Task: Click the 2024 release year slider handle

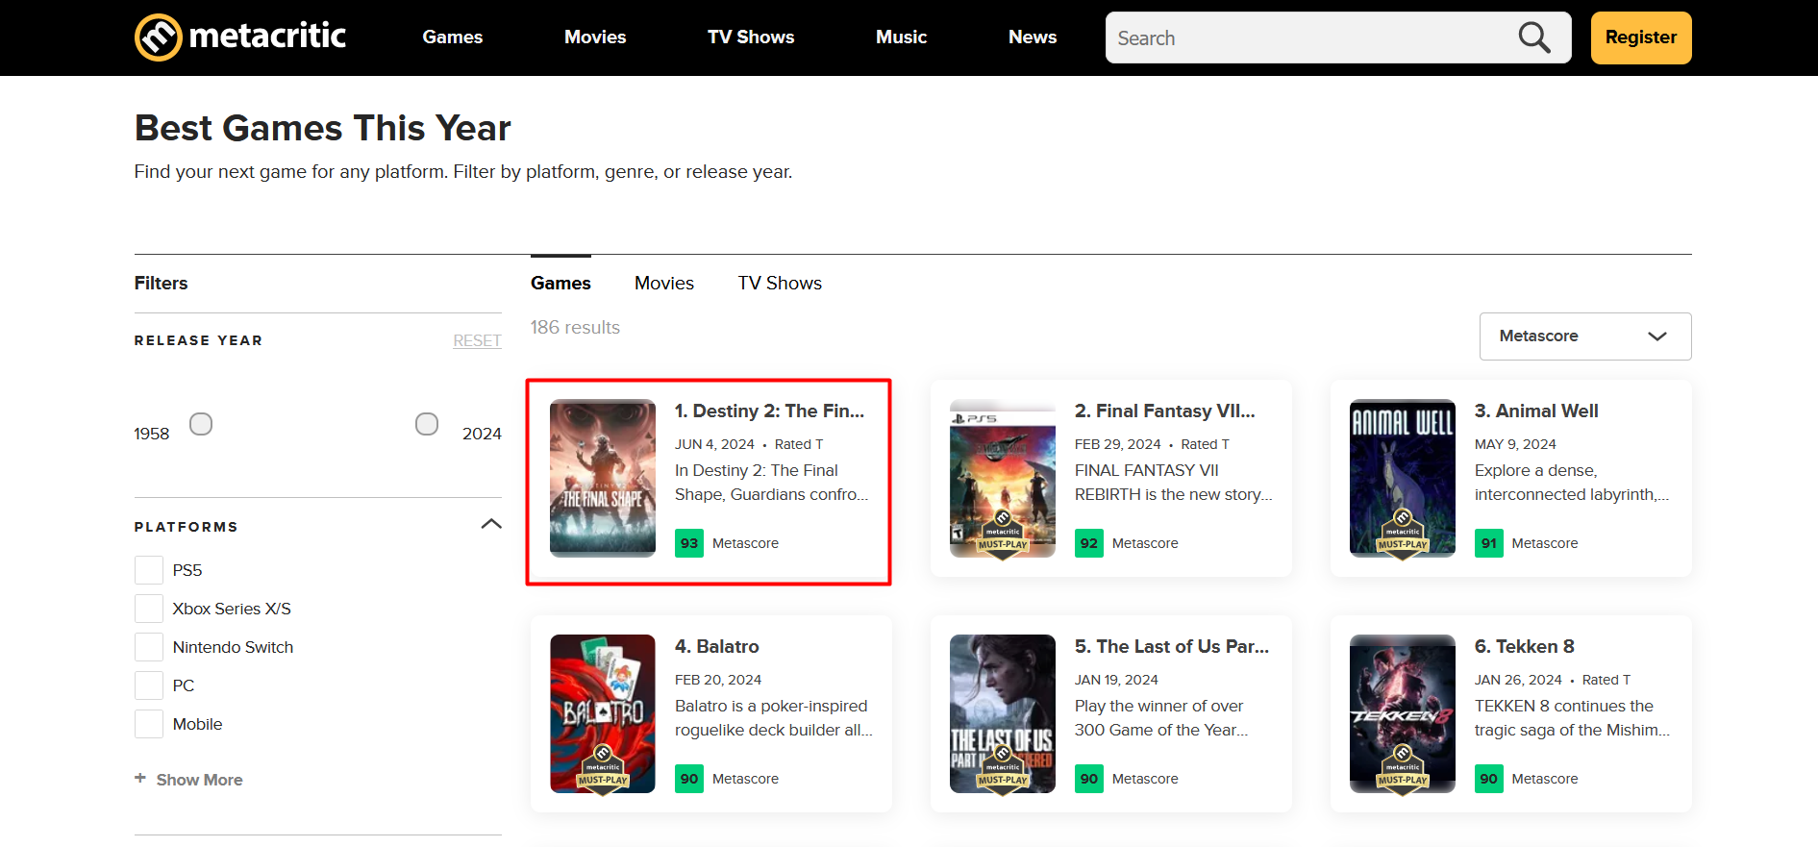Action: click(427, 424)
